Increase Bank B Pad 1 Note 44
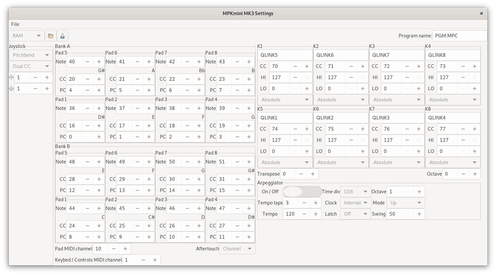The height and width of the screenshot is (275, 496). pos(99,208)
